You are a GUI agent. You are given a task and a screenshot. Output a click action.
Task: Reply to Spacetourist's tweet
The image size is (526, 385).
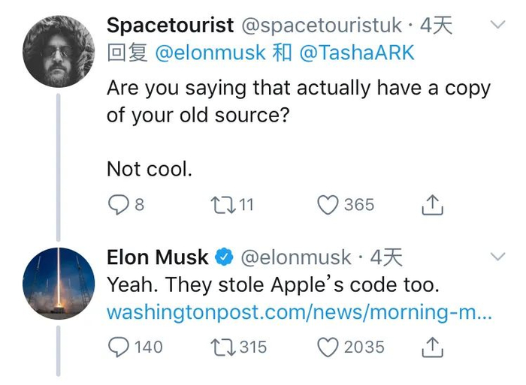point(118,205)
